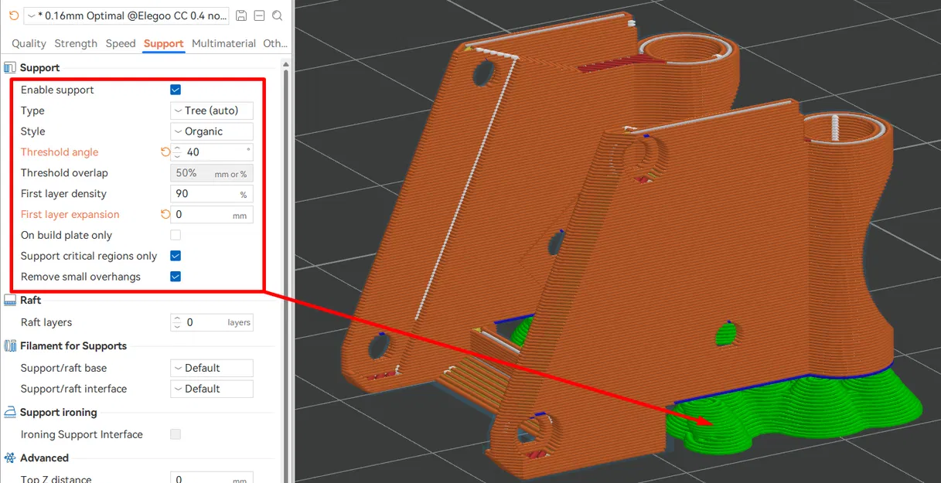The width and height of the screenshot is (941, 483).
Task: Click the 'Top Z distance' label
Action: click(x=56, y=479)
